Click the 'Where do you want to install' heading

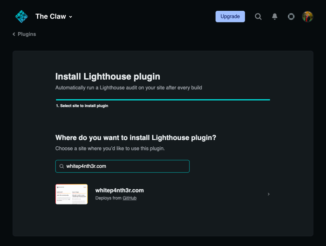click(136, 137)
